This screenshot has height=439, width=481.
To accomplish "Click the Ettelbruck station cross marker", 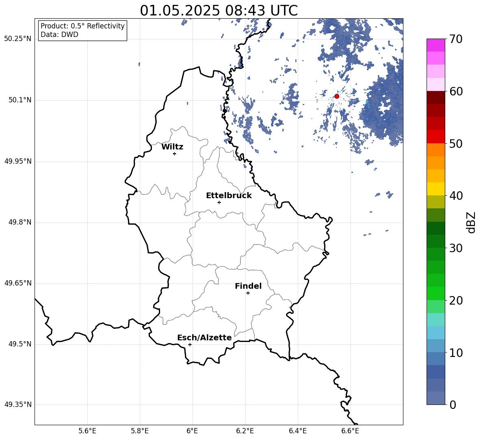I will coord(219,202).
